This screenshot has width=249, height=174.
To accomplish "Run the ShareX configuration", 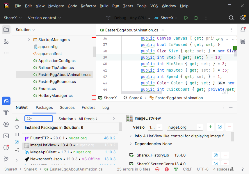I will click(186, 18).
